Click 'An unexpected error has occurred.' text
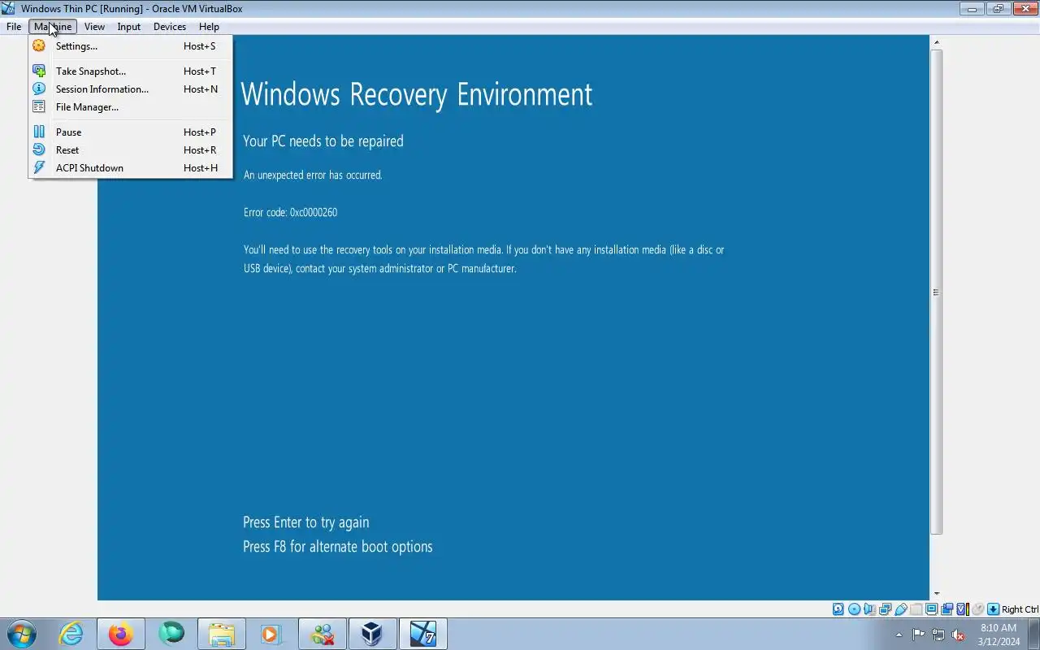 click(313, 175)
